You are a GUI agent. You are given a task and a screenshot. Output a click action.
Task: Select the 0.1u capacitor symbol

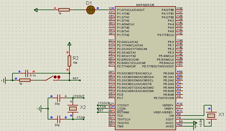[27, 73]
